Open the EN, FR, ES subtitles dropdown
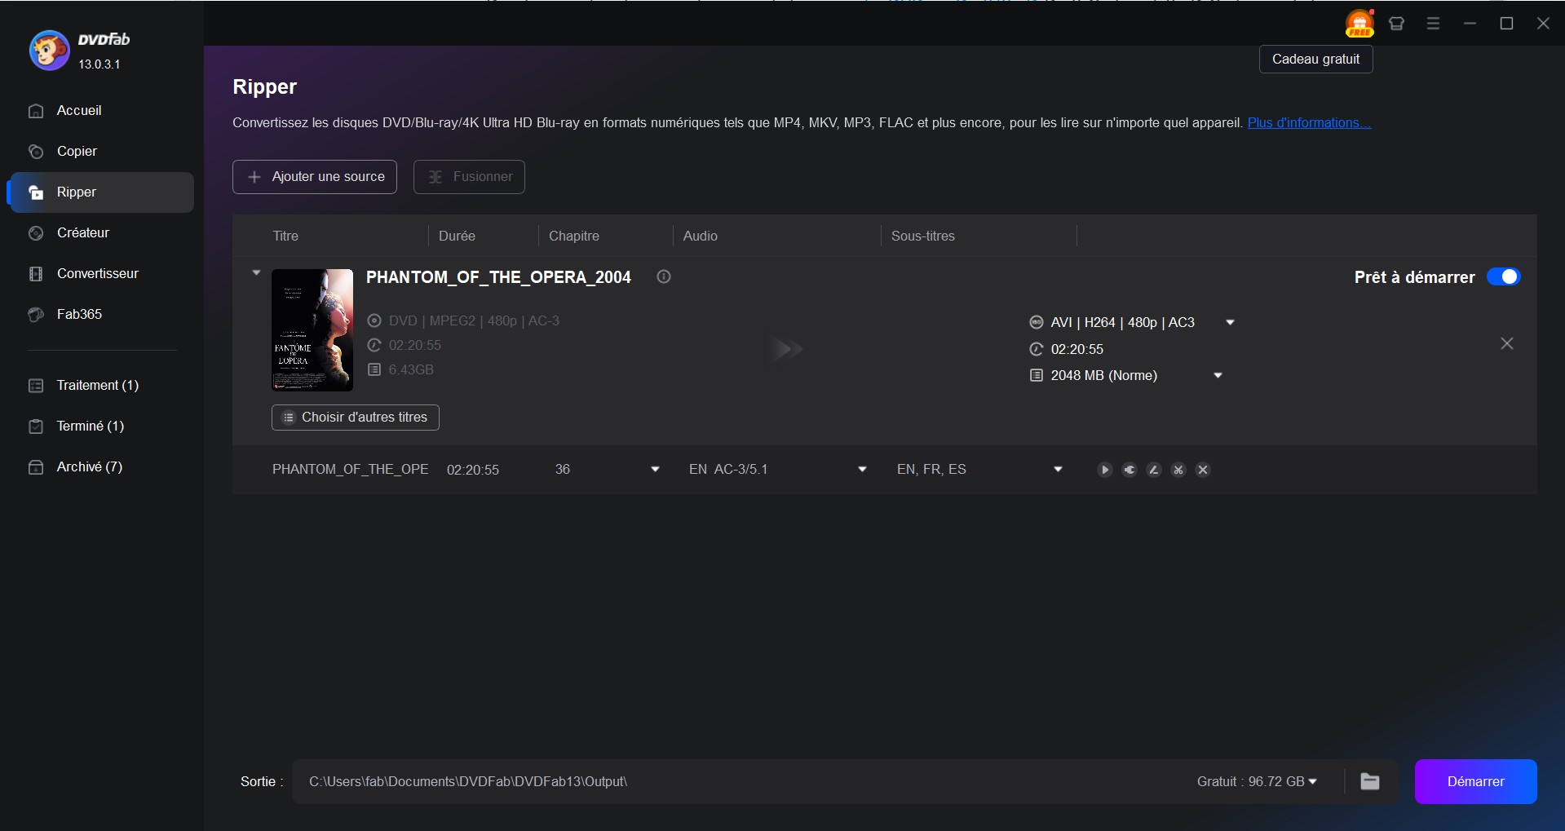 (x=1058, y=469)
